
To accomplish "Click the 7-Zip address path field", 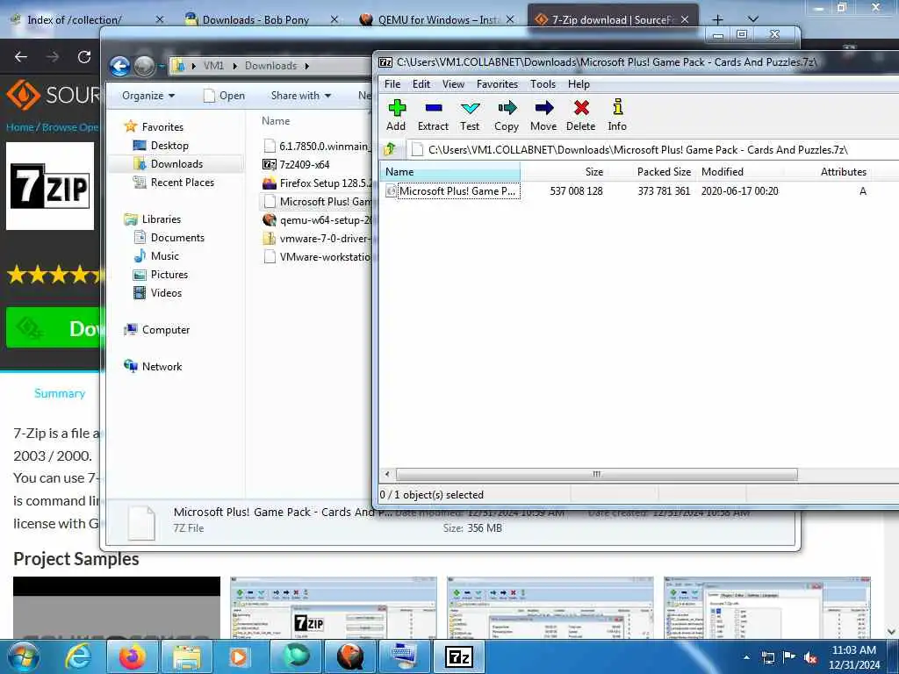I will tap(653, 150).
